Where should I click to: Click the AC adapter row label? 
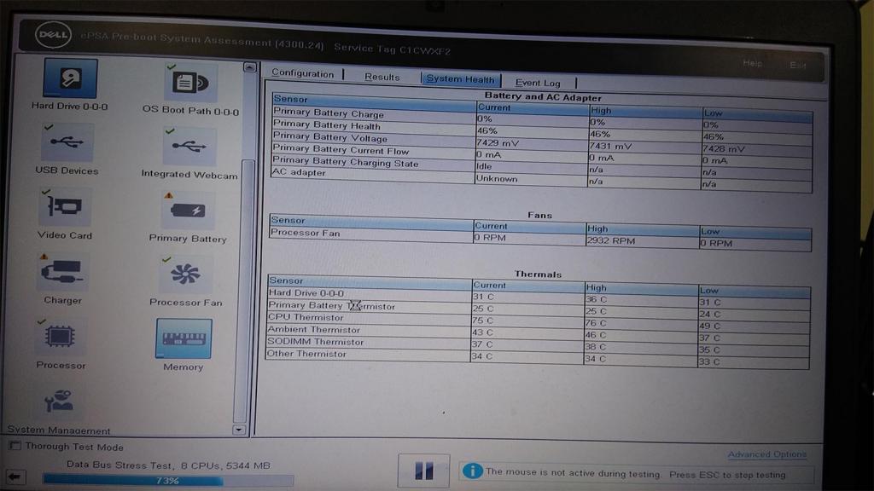[299, 172]
